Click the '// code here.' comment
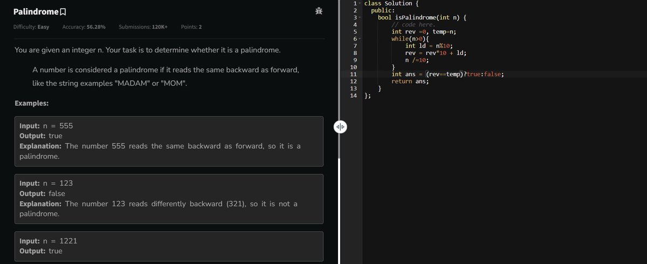 413,25
